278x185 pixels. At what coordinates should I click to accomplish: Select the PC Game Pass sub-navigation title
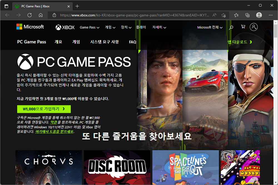pos(32,42)
